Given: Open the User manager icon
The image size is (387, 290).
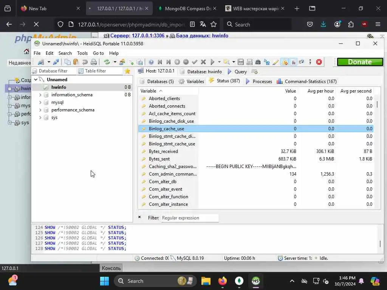Looking at the screenshot, I should click(x=122, y=62).
